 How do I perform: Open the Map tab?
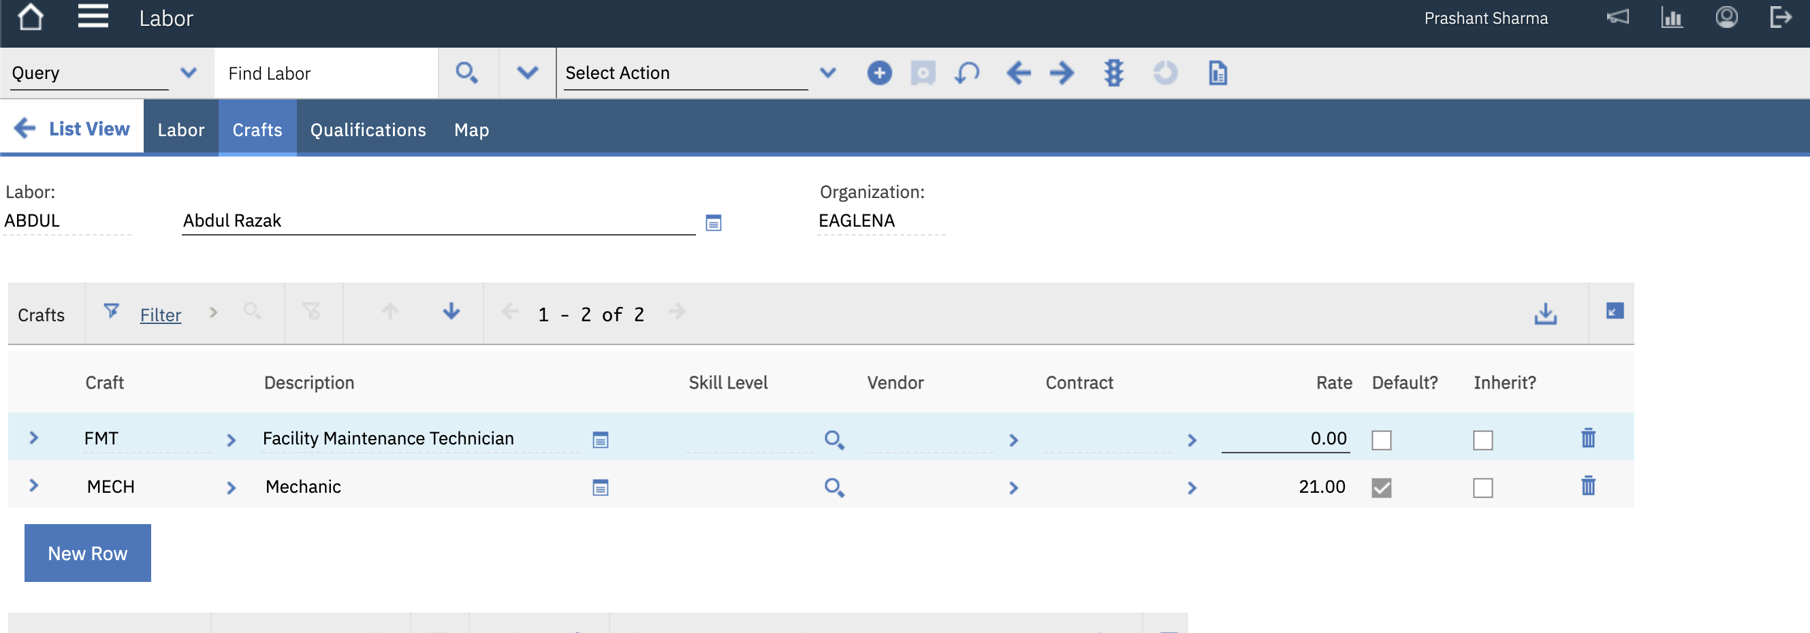click(471, 129)
